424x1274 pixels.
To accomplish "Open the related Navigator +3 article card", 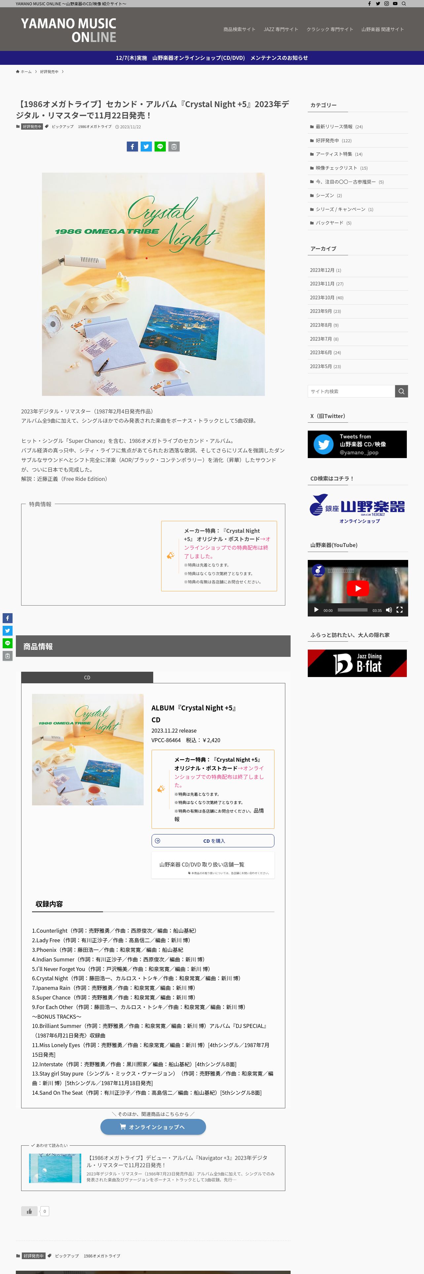I will (153, 1168).
